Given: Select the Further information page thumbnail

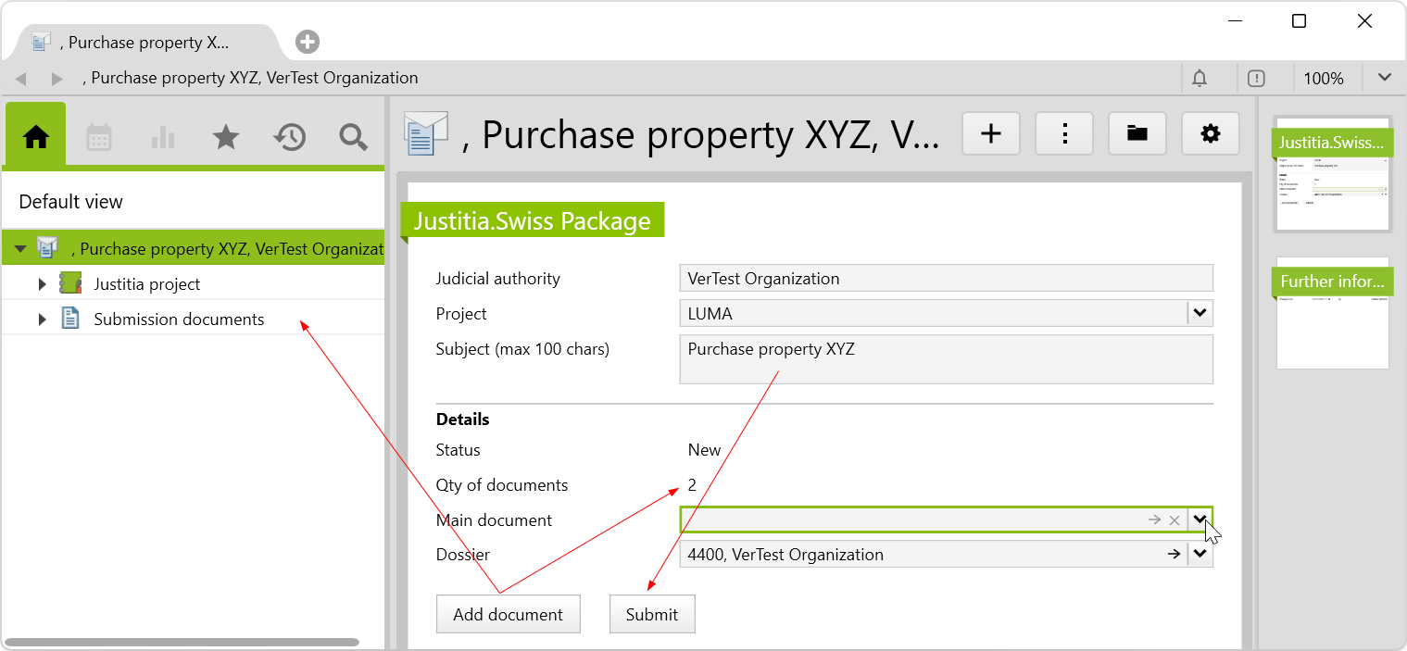Looking at the screenshot, I should tap(1333, 313).
